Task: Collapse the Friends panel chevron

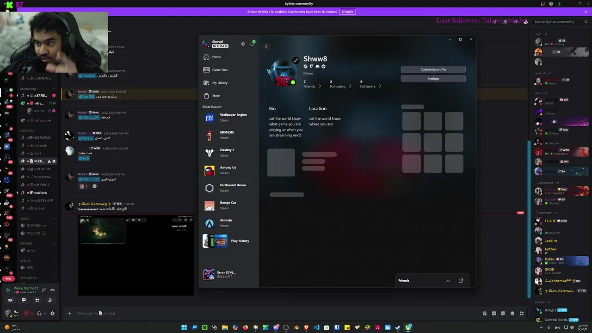Action: tap(448, 281)
